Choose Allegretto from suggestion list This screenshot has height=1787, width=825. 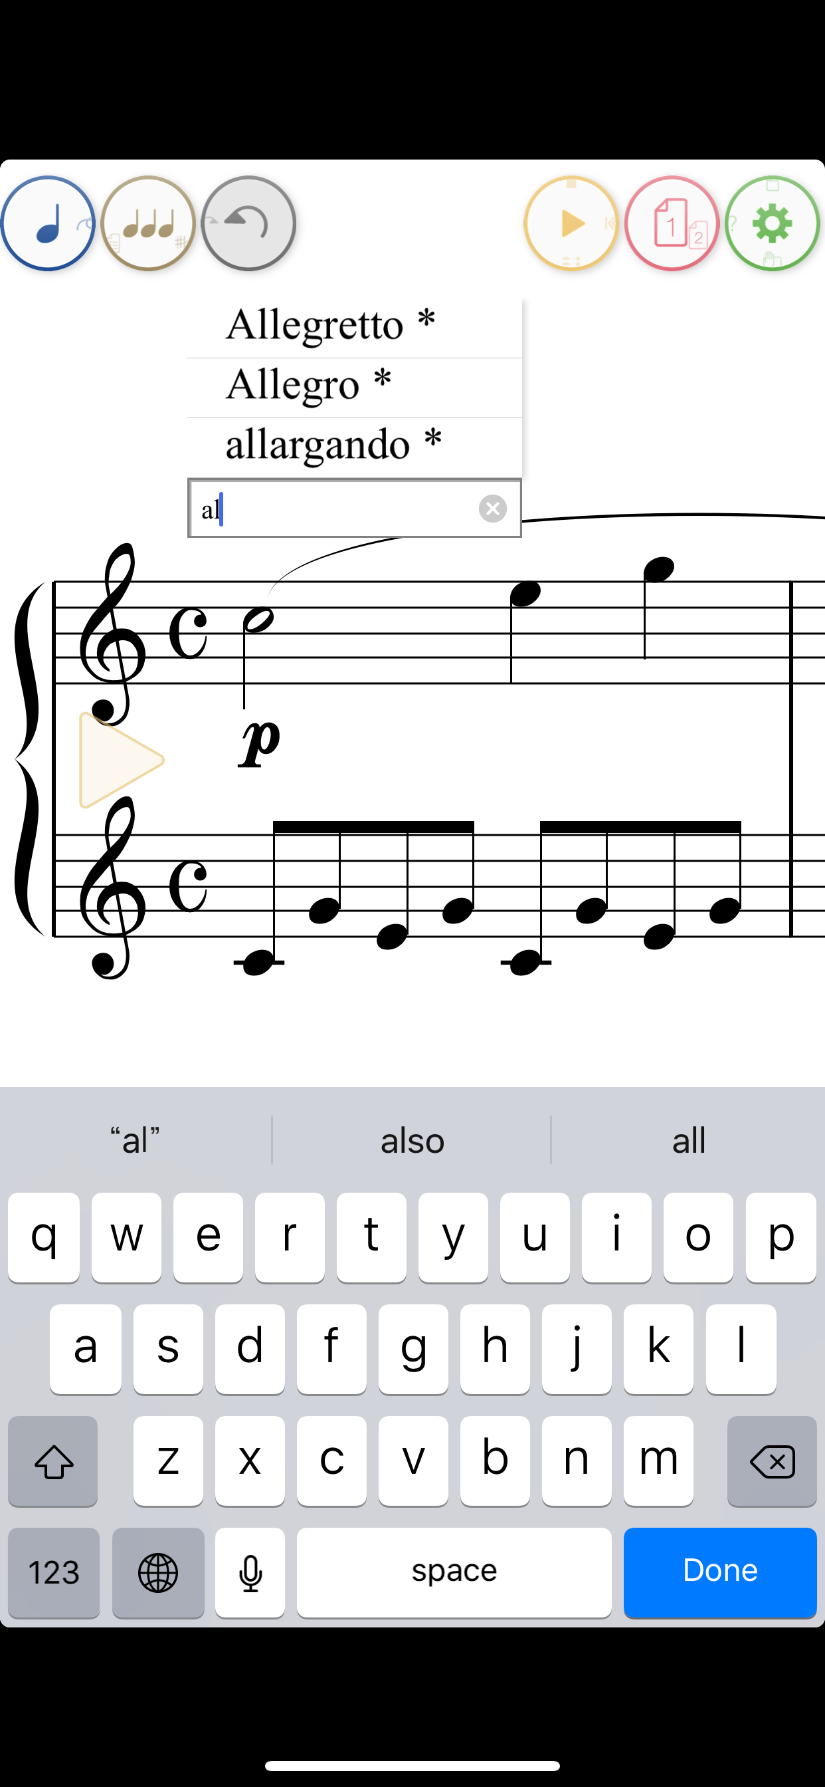point(354,328)
